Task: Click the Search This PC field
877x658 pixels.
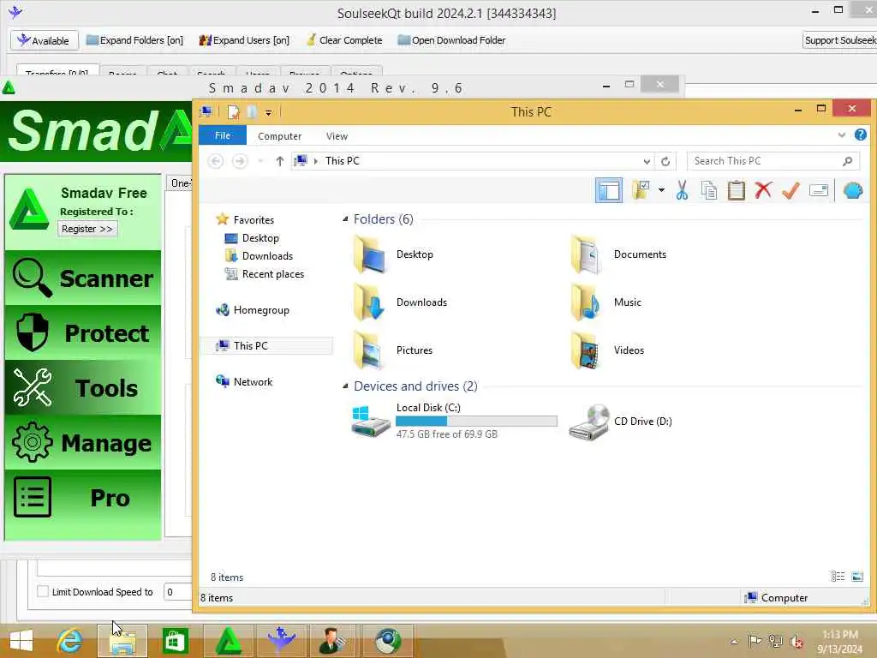Action: pos(773,161)
